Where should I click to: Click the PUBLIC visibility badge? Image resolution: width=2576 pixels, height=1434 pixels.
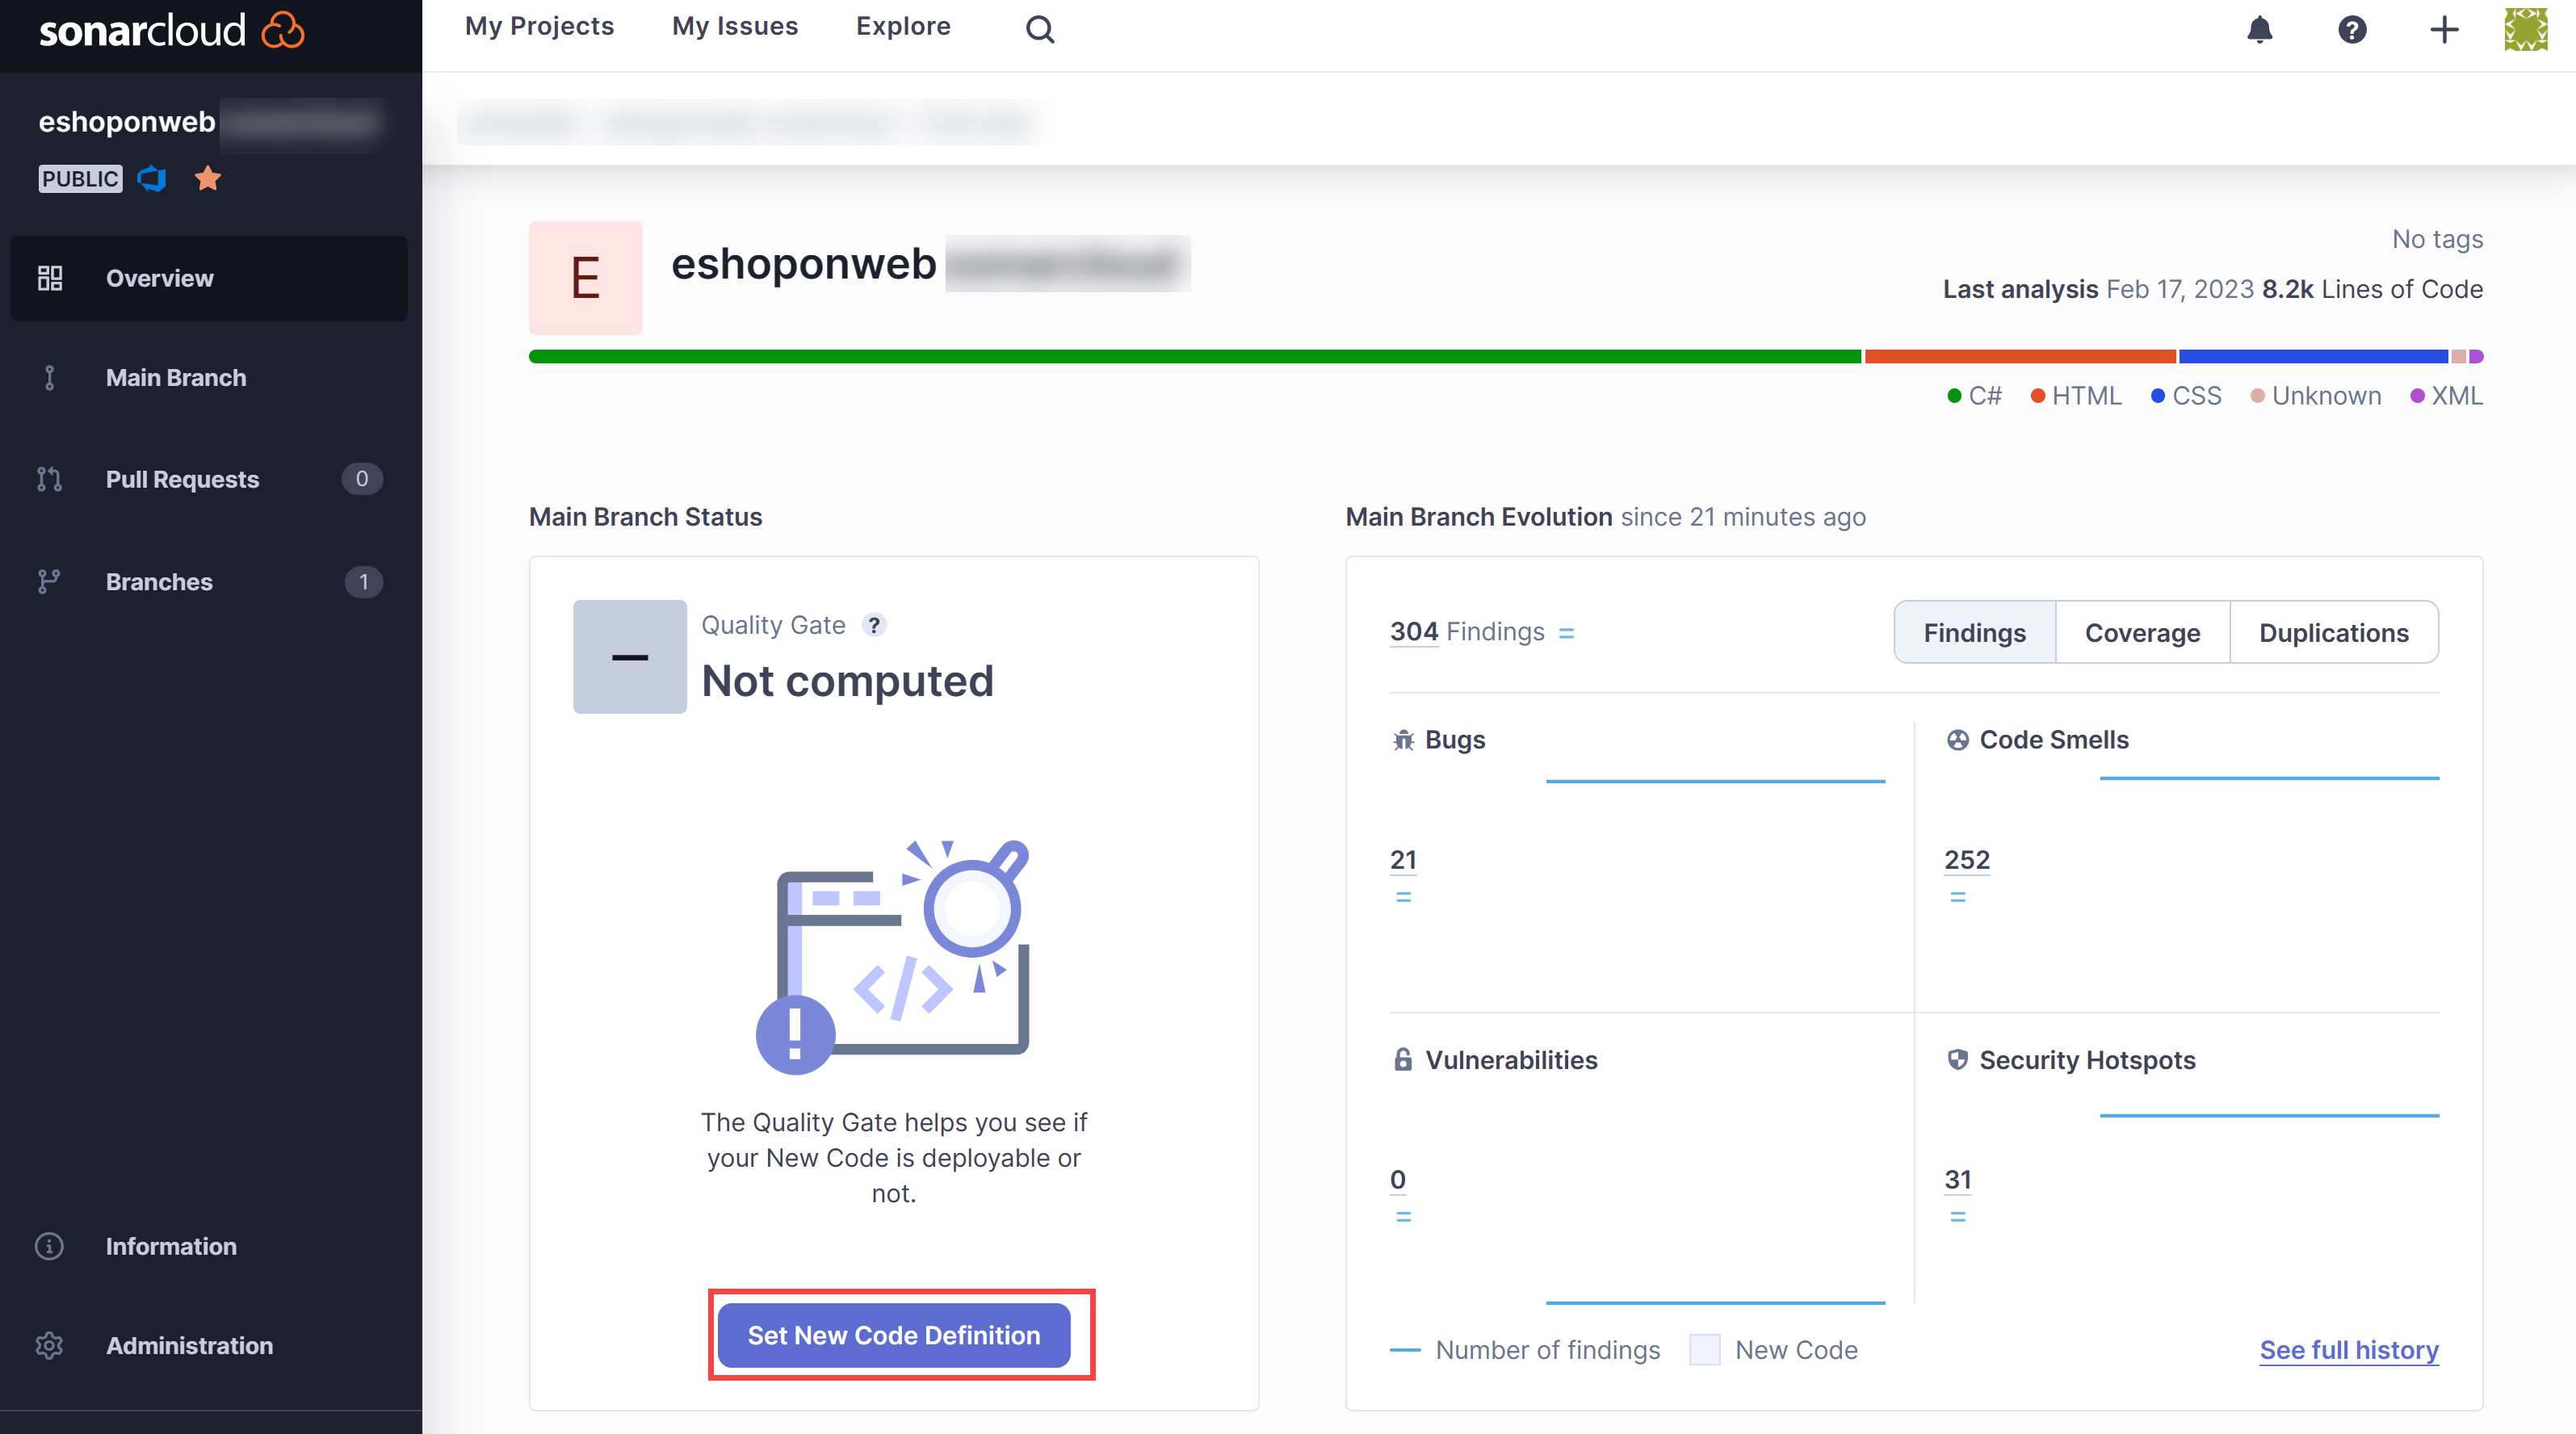pos(80,178)
